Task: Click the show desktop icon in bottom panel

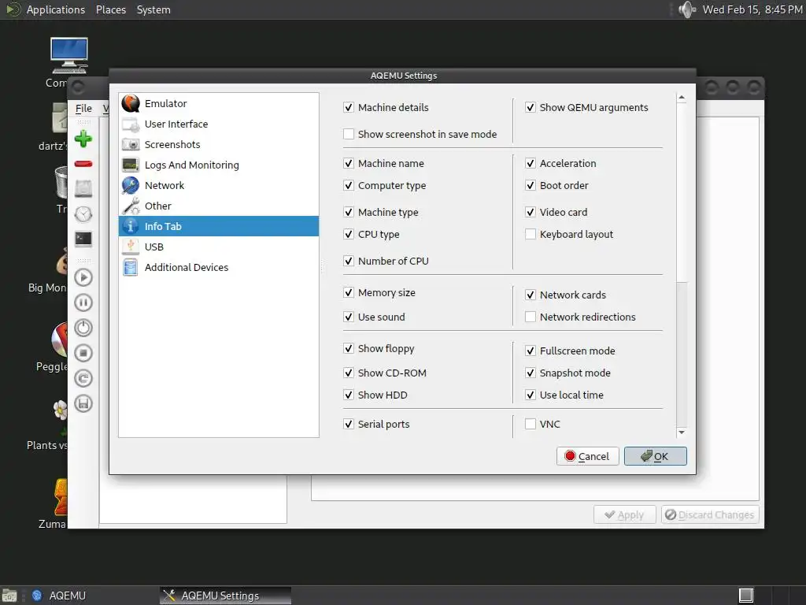Action: click(9, 596)
